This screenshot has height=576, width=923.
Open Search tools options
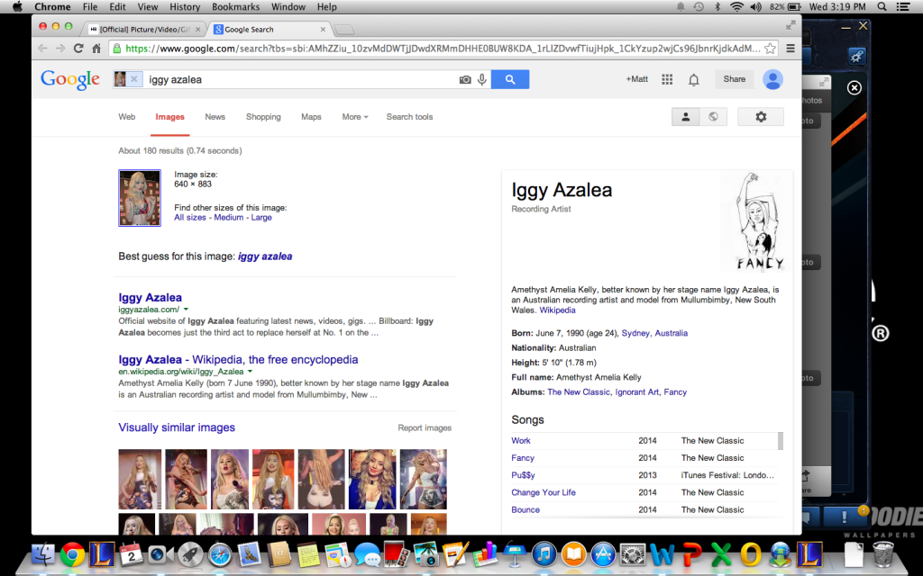click(x=409, y=117)
